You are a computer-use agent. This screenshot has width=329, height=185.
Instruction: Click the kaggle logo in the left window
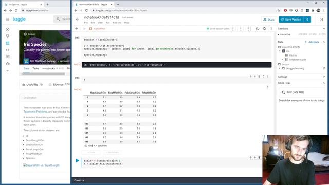coord(20,19)
